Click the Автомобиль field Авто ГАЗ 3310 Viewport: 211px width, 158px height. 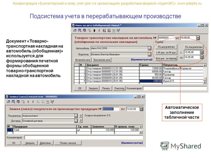click(x=119, y=48)
